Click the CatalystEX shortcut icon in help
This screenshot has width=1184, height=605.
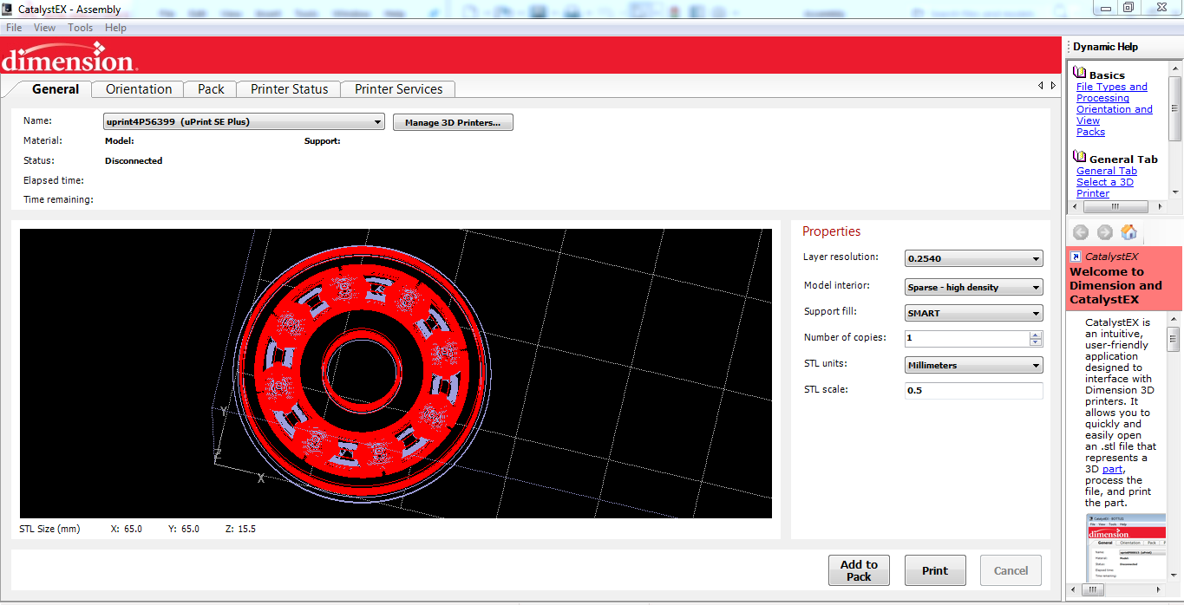[1076, 257]
